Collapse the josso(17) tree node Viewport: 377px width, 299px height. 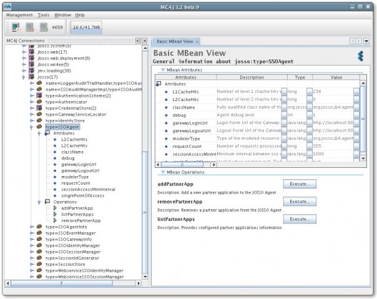[x=24, y=77]
